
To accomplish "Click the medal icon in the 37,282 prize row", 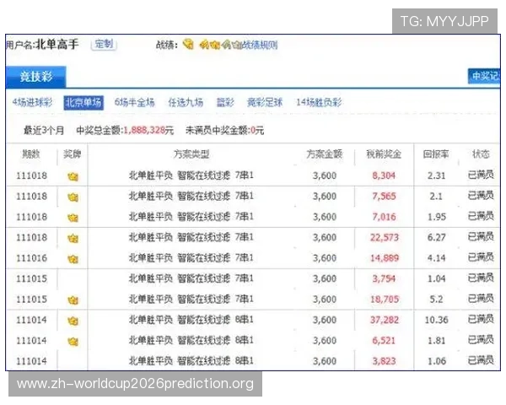I will tap(73, 321).
